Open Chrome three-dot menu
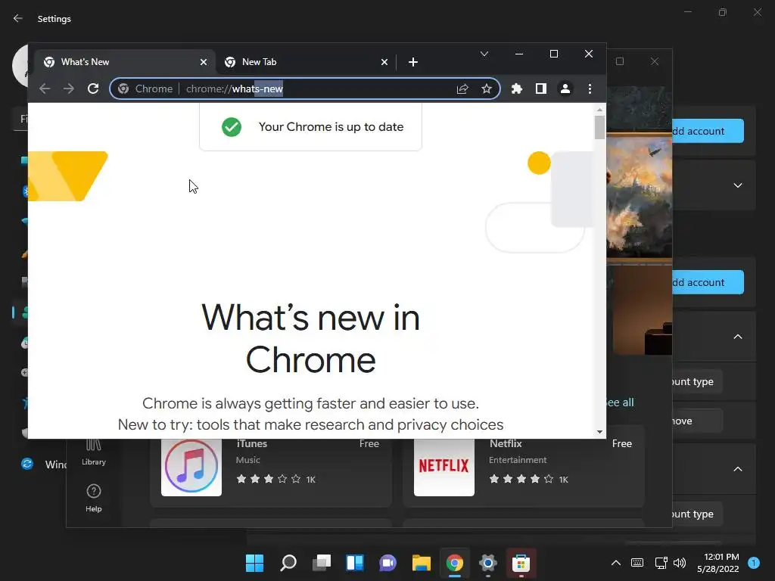 (x=590, y=89)
